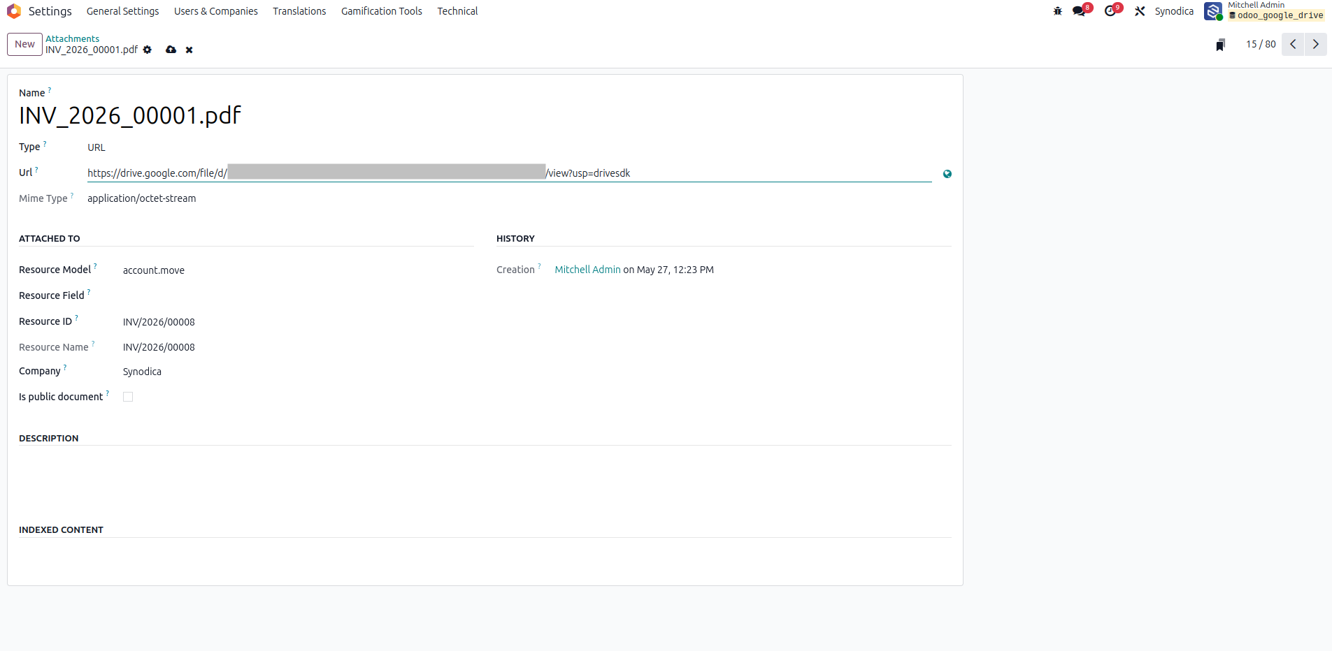Click the Creation label help question mark
Viewport: 1332px width, 651px height.
(x=539, y=266)
